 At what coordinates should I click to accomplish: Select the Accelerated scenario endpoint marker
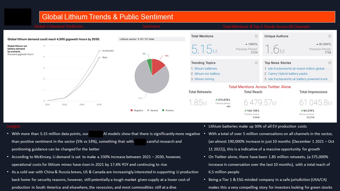(x=99, y=51)
